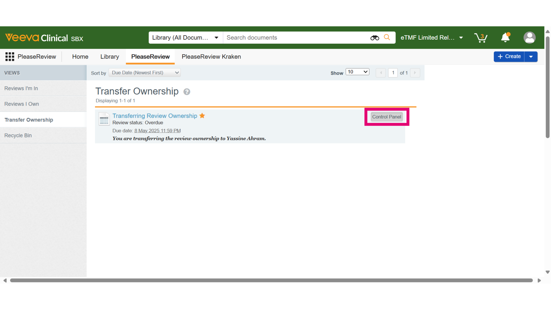The height and width of the screenshot is (310, 551).
Task: Switch to the PleaseReview Kraken tab
Action: (x=211, y=57)
